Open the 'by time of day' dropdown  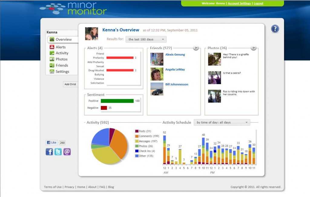[222, 122]
